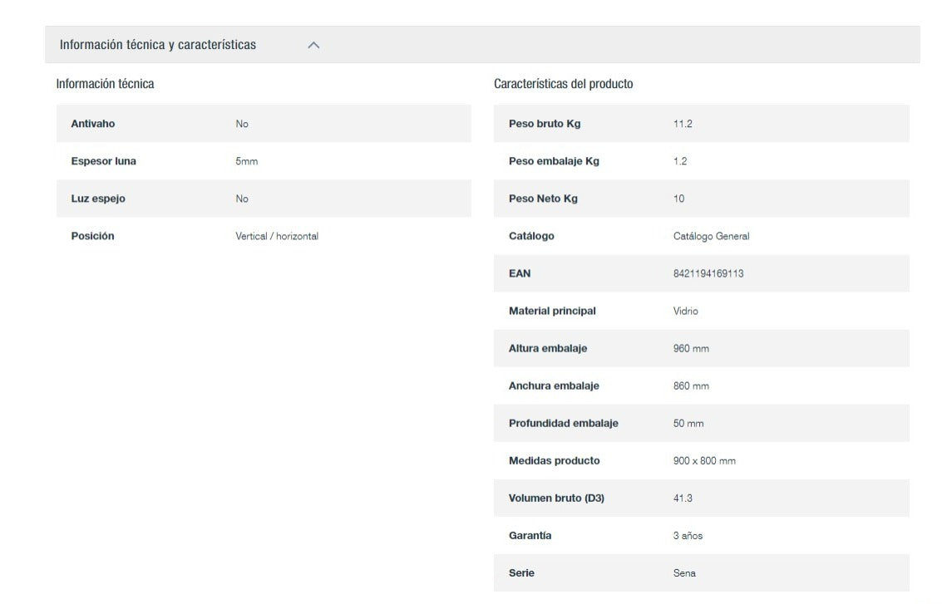Click the 'Sena' series value
Image resolution: width=942 pixels, height=604 pixels.
[684, 573]
